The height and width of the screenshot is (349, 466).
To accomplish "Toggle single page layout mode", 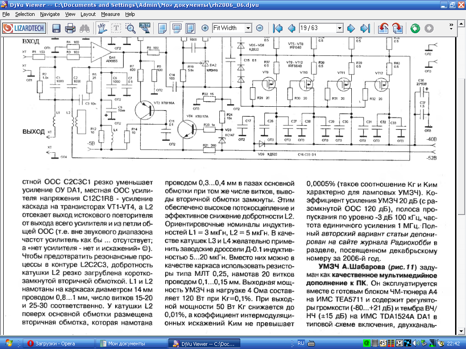I will coord(162,28).
